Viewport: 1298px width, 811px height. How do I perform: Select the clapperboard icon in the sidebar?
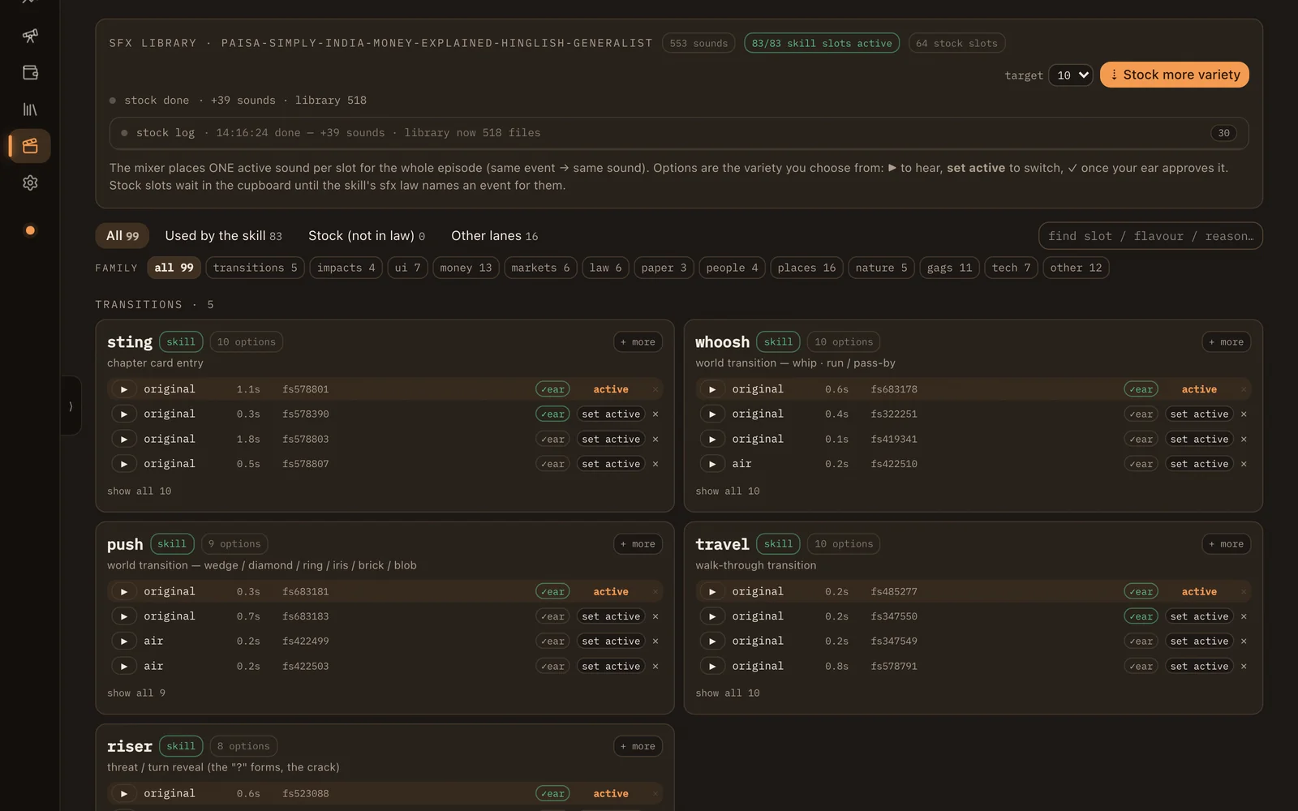30,146
